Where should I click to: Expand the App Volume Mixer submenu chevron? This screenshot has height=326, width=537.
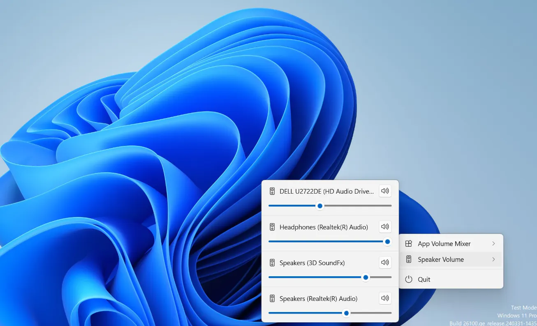click(x=493, y=244)
